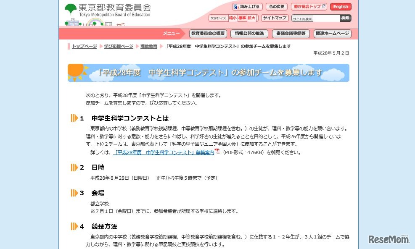Open 「平成28年度 中学生科学コンテスト」募集案内 PDF link
415x249 pixels.
click(x=164, y=152)
